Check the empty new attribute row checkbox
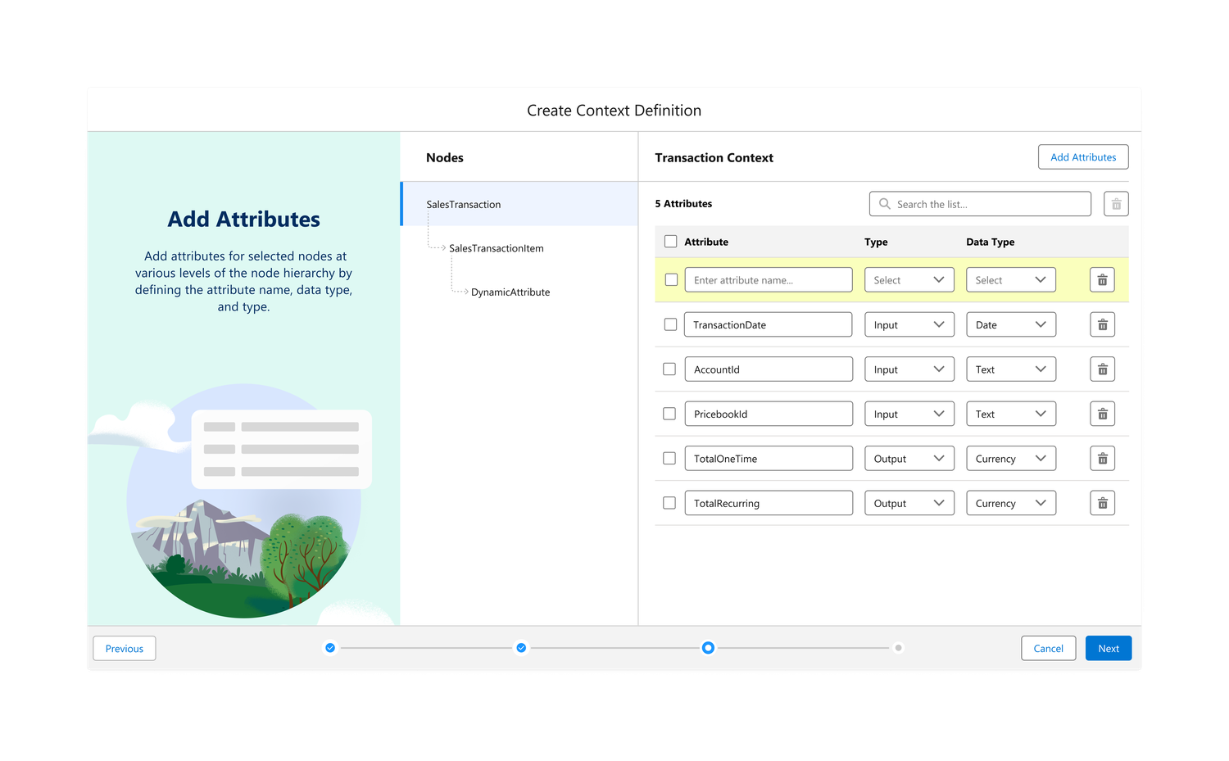 pyautogui.click(x=671, y=279)
